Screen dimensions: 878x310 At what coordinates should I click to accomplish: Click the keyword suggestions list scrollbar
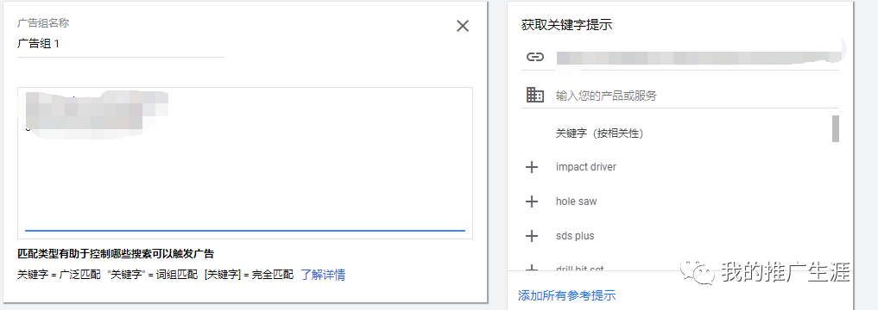click(835, 129)
